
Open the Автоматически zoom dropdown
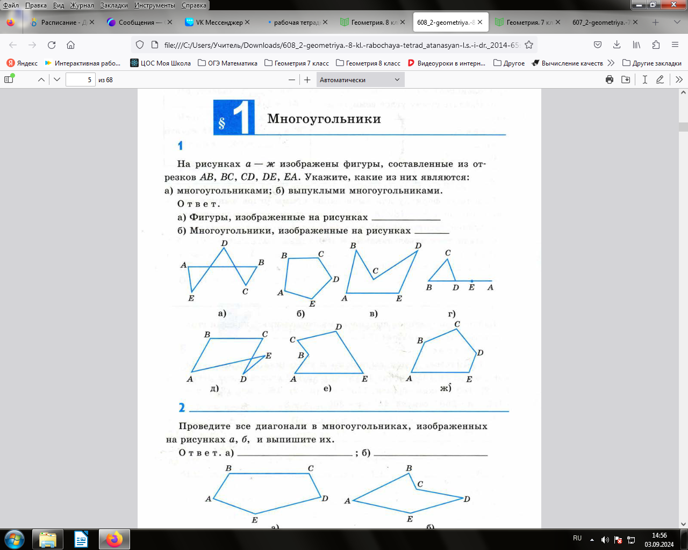(x=360, y=79)
